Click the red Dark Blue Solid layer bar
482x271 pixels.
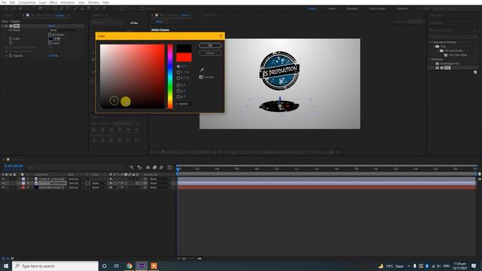326,187
